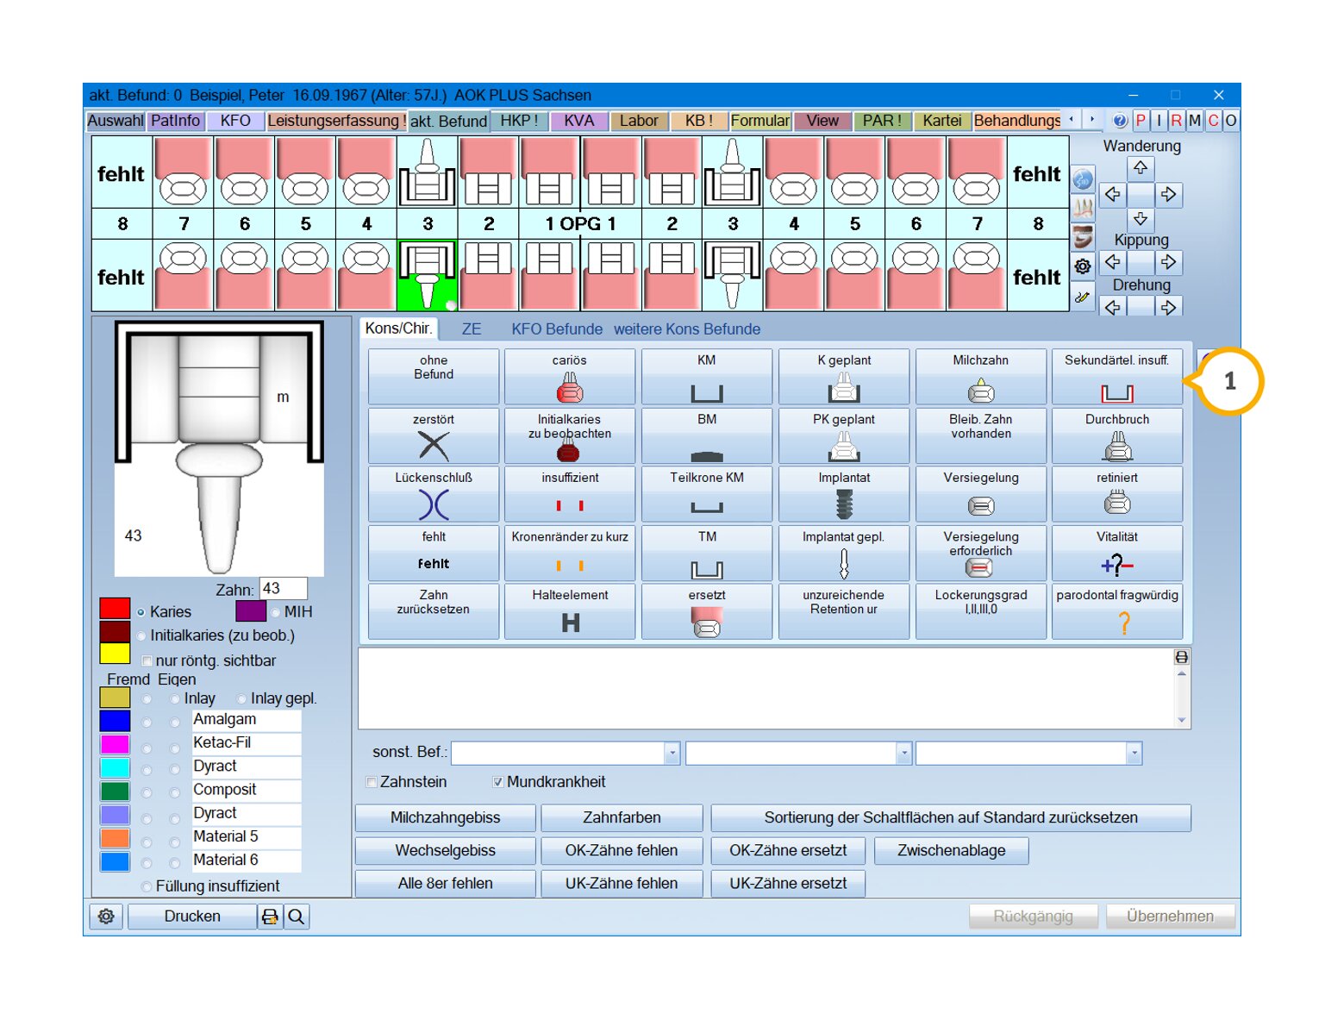
Task: Choose the KM crown finding
Action: 707,377
